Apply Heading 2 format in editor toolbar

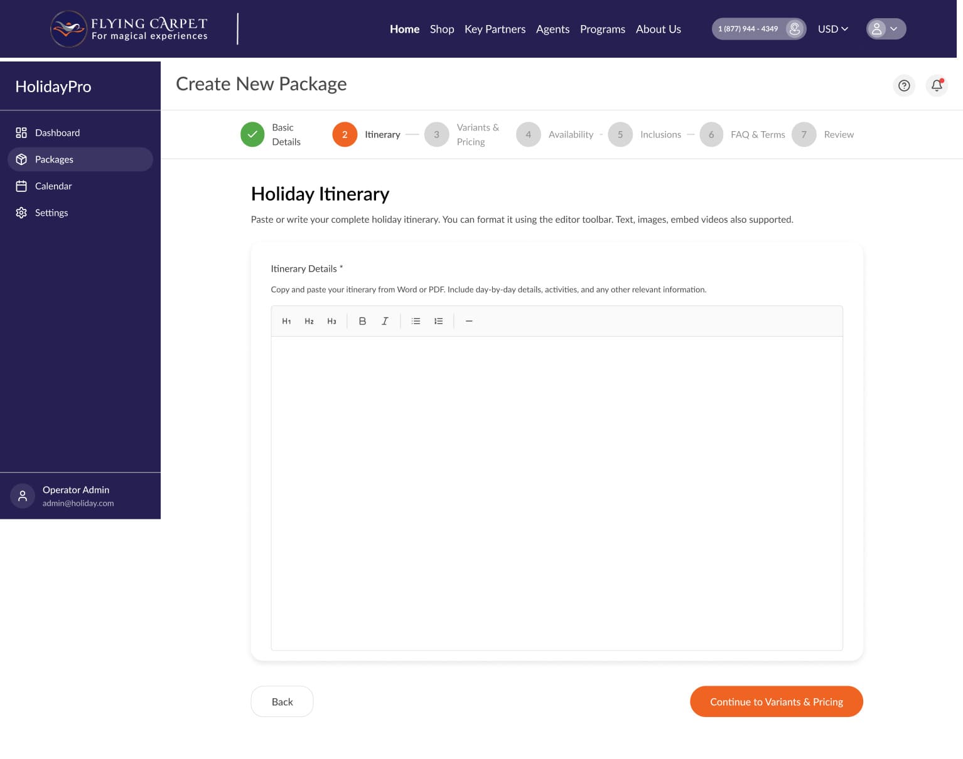point(309,321)
